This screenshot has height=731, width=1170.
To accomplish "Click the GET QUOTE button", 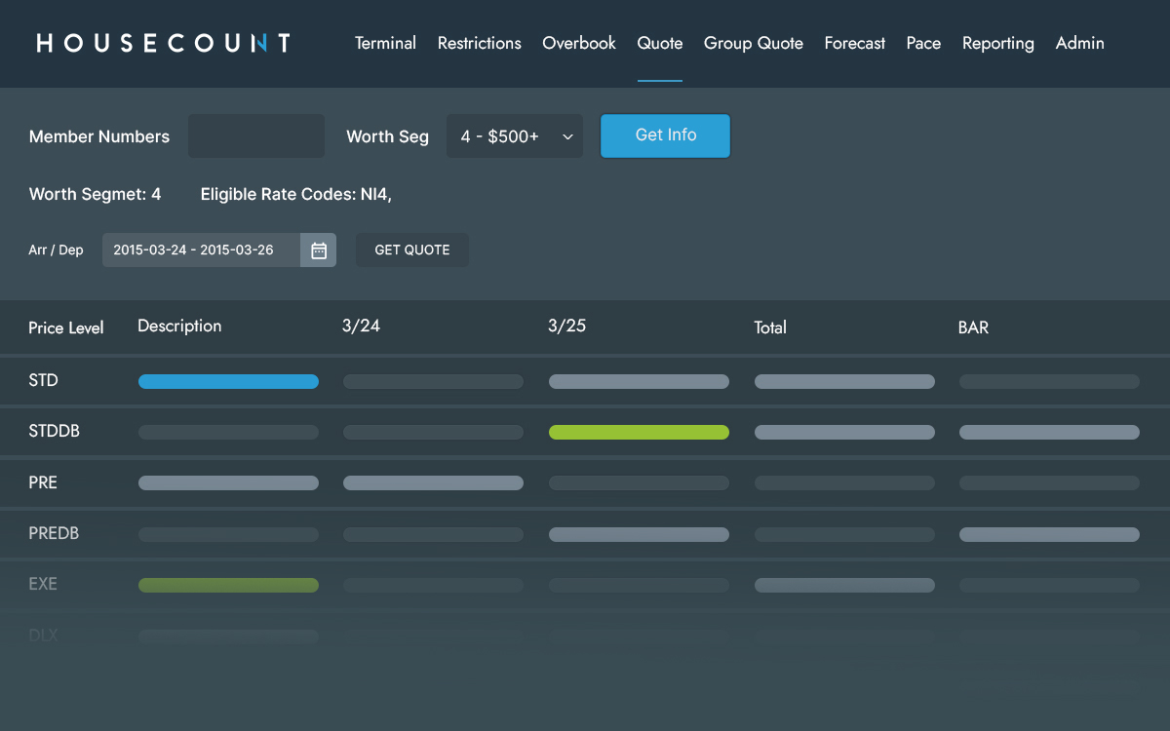I will point(412,250).
